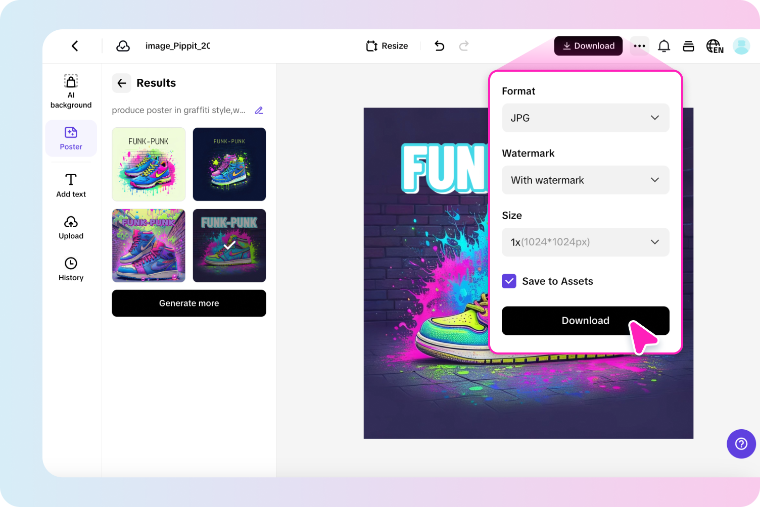Undo the last action
The image size is (760, 507).
(x=439, y=45)
